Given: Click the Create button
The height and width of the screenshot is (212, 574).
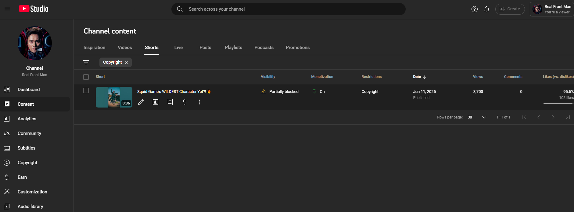Looking at the screenshot, I should 510,9.
